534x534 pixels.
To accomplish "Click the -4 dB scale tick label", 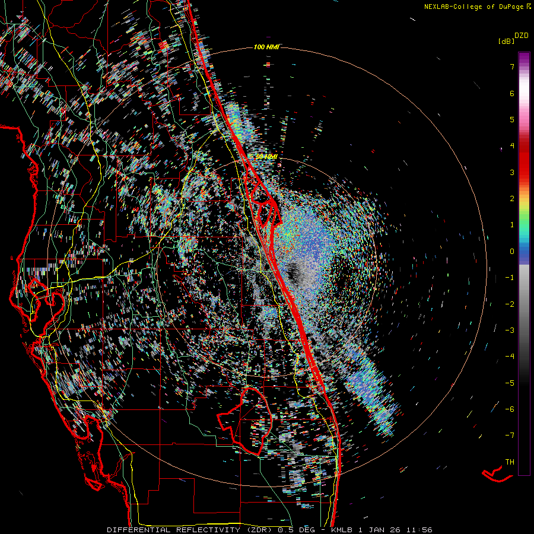I will 510,357.
